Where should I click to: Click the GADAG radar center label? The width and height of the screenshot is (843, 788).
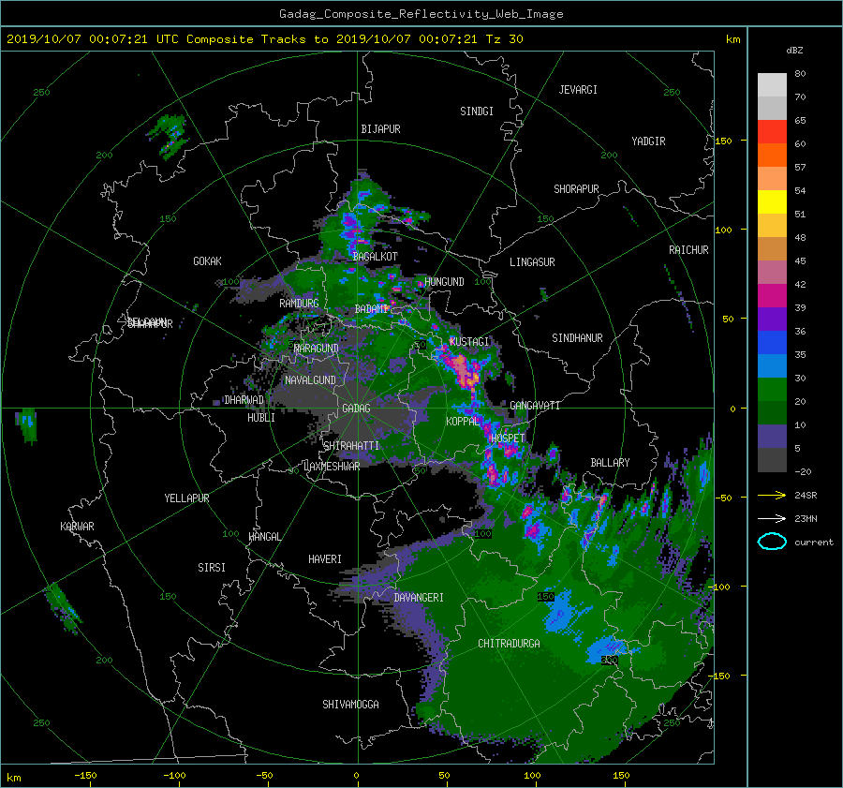click(x=356, y=409)
